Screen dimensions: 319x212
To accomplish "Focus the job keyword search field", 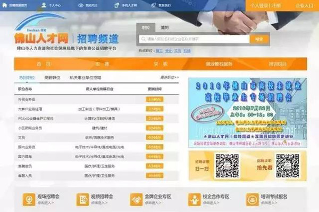I will point(194,39).
